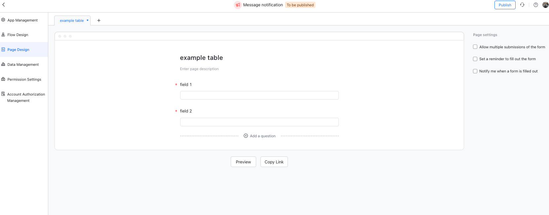549x215 pixels.
Task: Click the headset support icon
Action: pos(523,5)
